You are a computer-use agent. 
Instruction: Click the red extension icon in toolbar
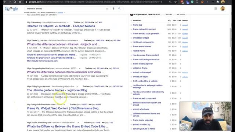[x=182, y=2]
